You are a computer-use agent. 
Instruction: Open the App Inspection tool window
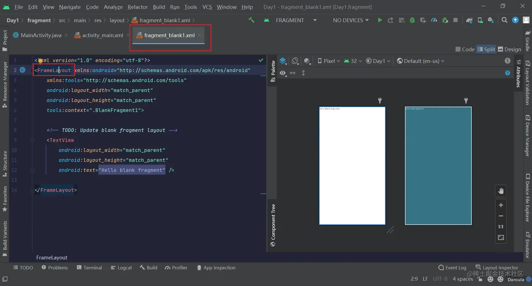[x=216, y=268]
